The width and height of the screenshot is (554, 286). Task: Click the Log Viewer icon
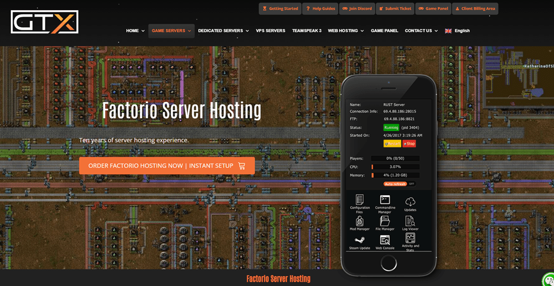pos(410,221)
